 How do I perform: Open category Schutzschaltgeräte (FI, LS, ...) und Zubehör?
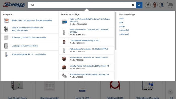click(29, 54)
